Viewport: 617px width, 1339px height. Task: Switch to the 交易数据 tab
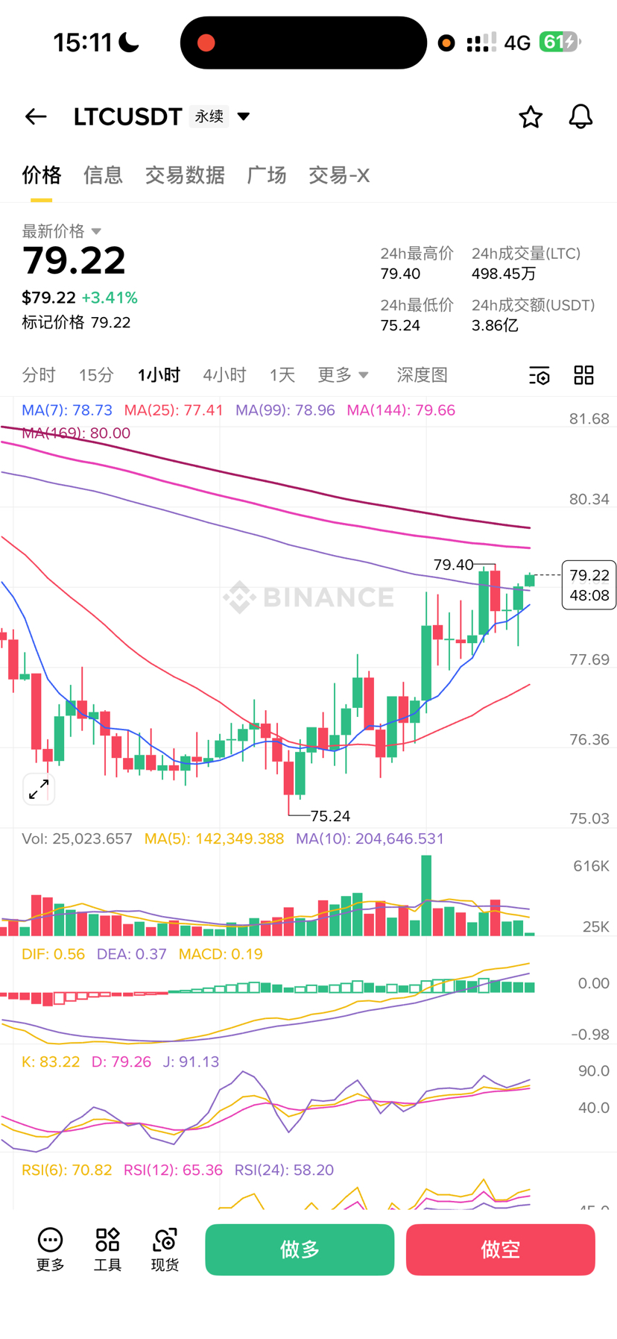tap(185, 175)
